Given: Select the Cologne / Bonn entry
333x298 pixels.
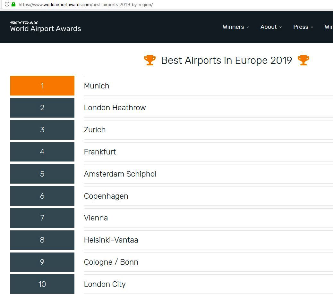Looking at the screenshot, I should [111, 262].
